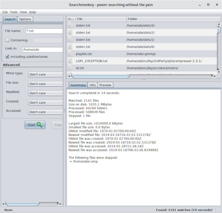Image resolution: width=222 pixels, height=213 pixels.
Task: Click the right arrow of results horizontal scrollbar
Action: click(x=215, y=76)
